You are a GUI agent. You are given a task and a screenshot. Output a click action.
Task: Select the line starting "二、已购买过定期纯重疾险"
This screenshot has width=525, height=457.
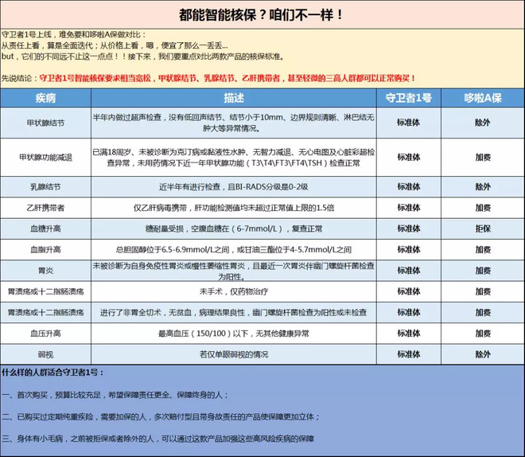(x=161, y=417)
